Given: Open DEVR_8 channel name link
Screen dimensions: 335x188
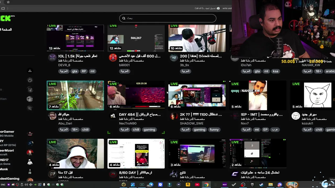Looking at the screenshot, I should [64, 65].
